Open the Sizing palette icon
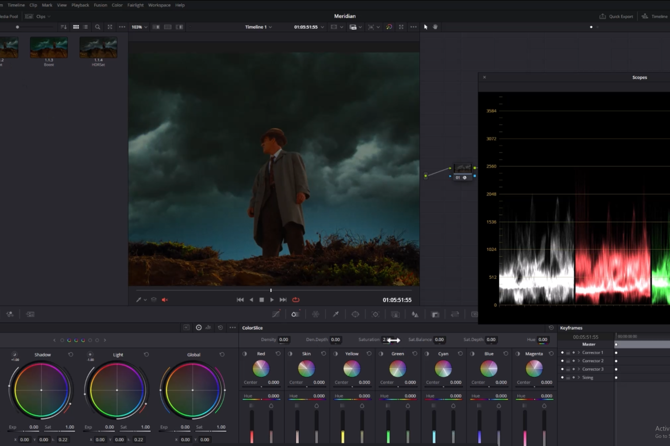670x446 pixels. (x=455, y=314)
